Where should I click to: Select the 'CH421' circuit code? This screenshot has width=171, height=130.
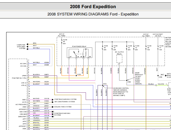coord(46,103)
